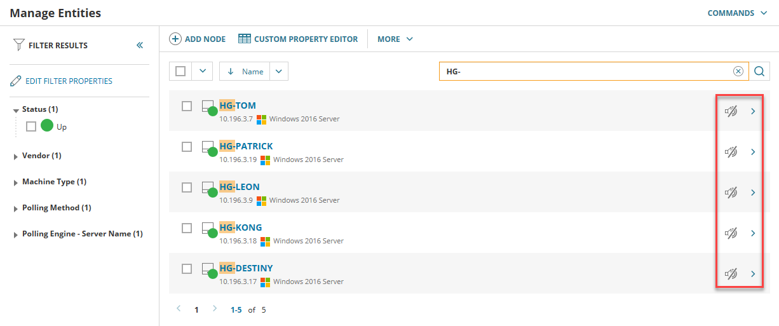Image resolution: width=779 pixels, height=326 pixels.
Task: Click the node status icon for HG-LEON
Action: click(210, 189)
